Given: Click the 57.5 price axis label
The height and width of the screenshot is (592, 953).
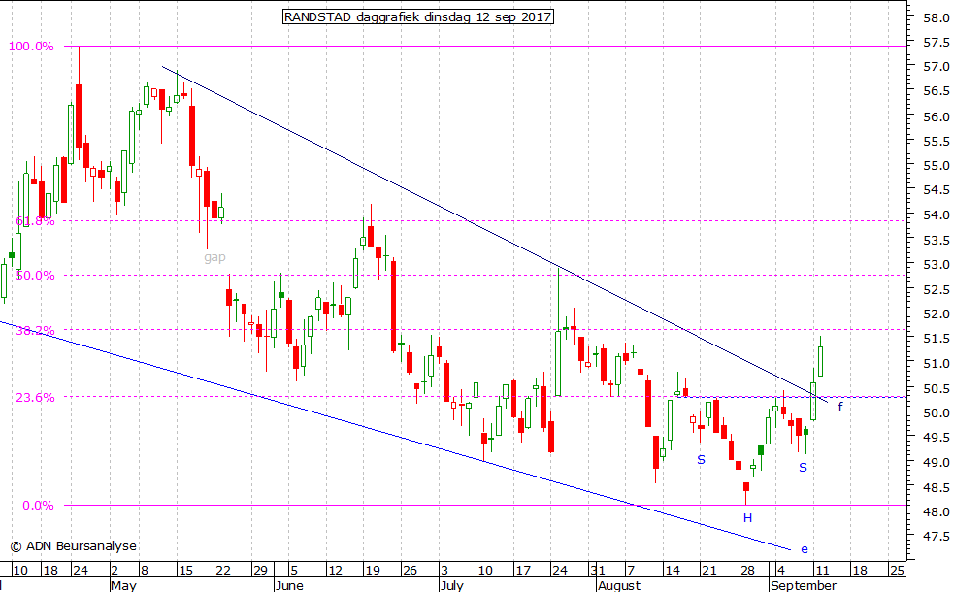Looking at the screenshot, I should click(x=936, y=43).
